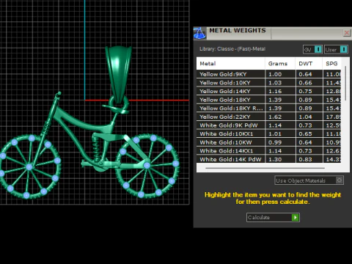Click the SPG column header
This screenshot has height=264, width=352.
[x=332, y=64]
